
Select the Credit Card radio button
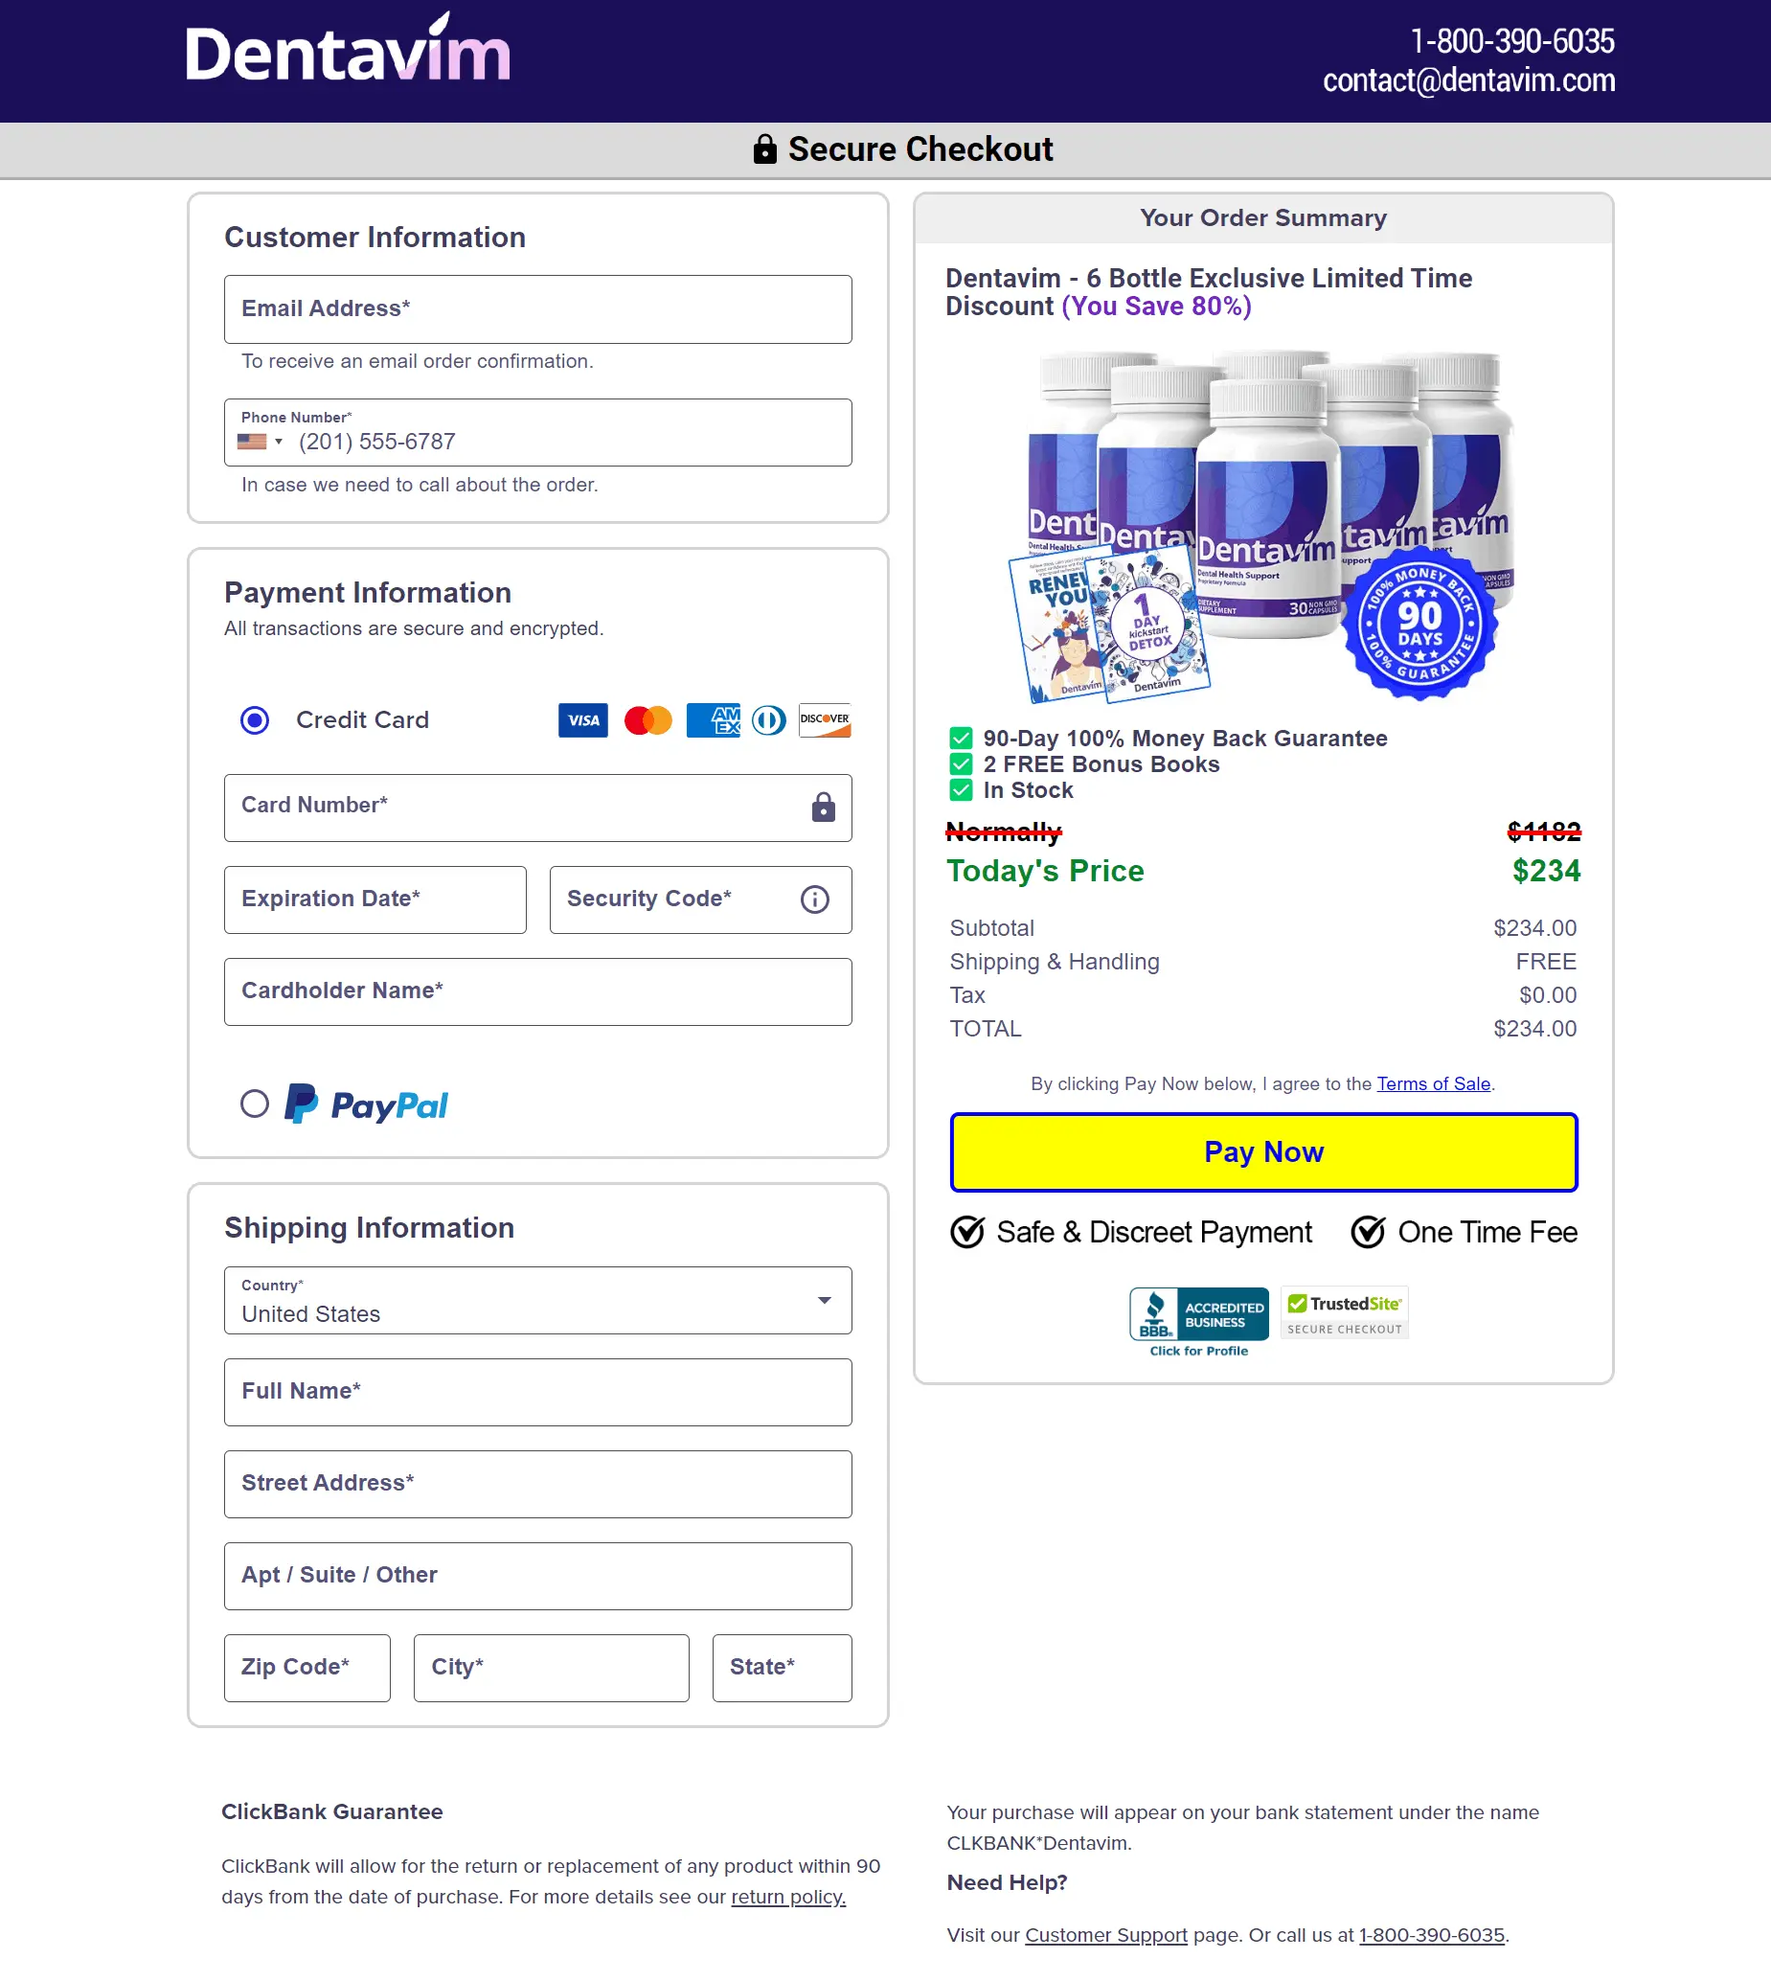pyautogui.click(x=255, y=720)
